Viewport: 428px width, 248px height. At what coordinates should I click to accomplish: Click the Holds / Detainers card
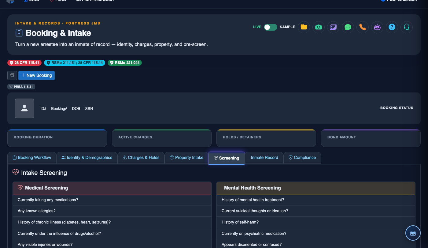pyautogui.click(x=266, y=138)
